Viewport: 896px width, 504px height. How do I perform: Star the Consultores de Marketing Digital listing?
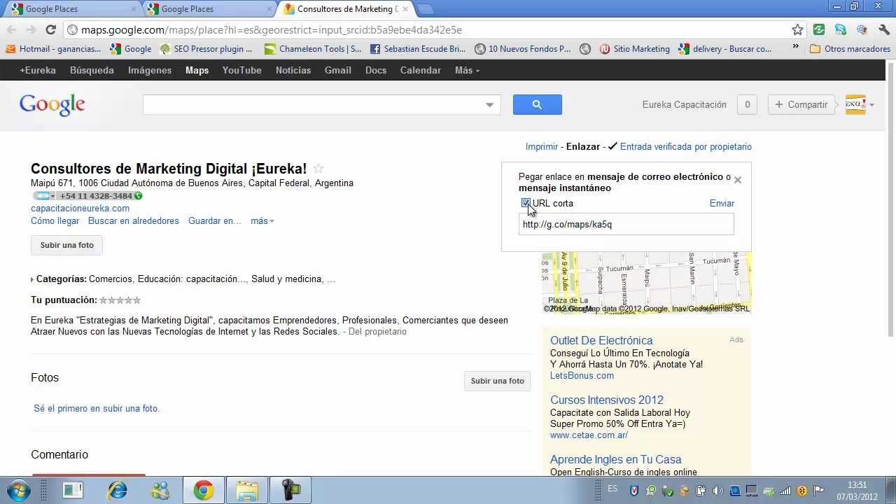(x=318, y=169)
